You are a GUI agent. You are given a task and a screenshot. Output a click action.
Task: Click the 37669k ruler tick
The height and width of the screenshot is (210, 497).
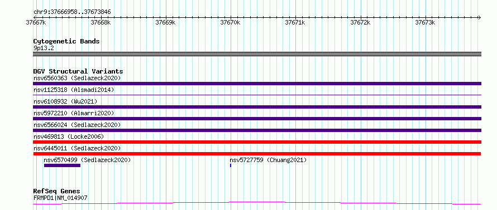pos(166,22)
